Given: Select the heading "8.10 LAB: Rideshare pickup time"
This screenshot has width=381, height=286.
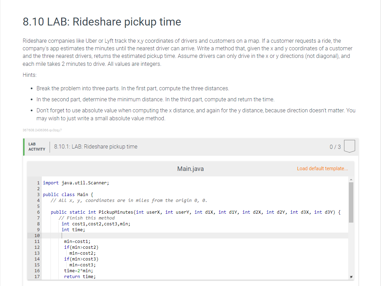Looking at the screenshot, I should [x=102, y=22].
